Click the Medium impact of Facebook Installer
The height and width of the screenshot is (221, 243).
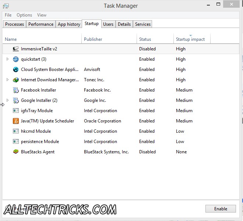click(184, 90)
